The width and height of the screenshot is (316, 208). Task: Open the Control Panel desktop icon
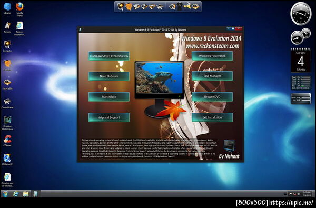[x=7, y=103]
